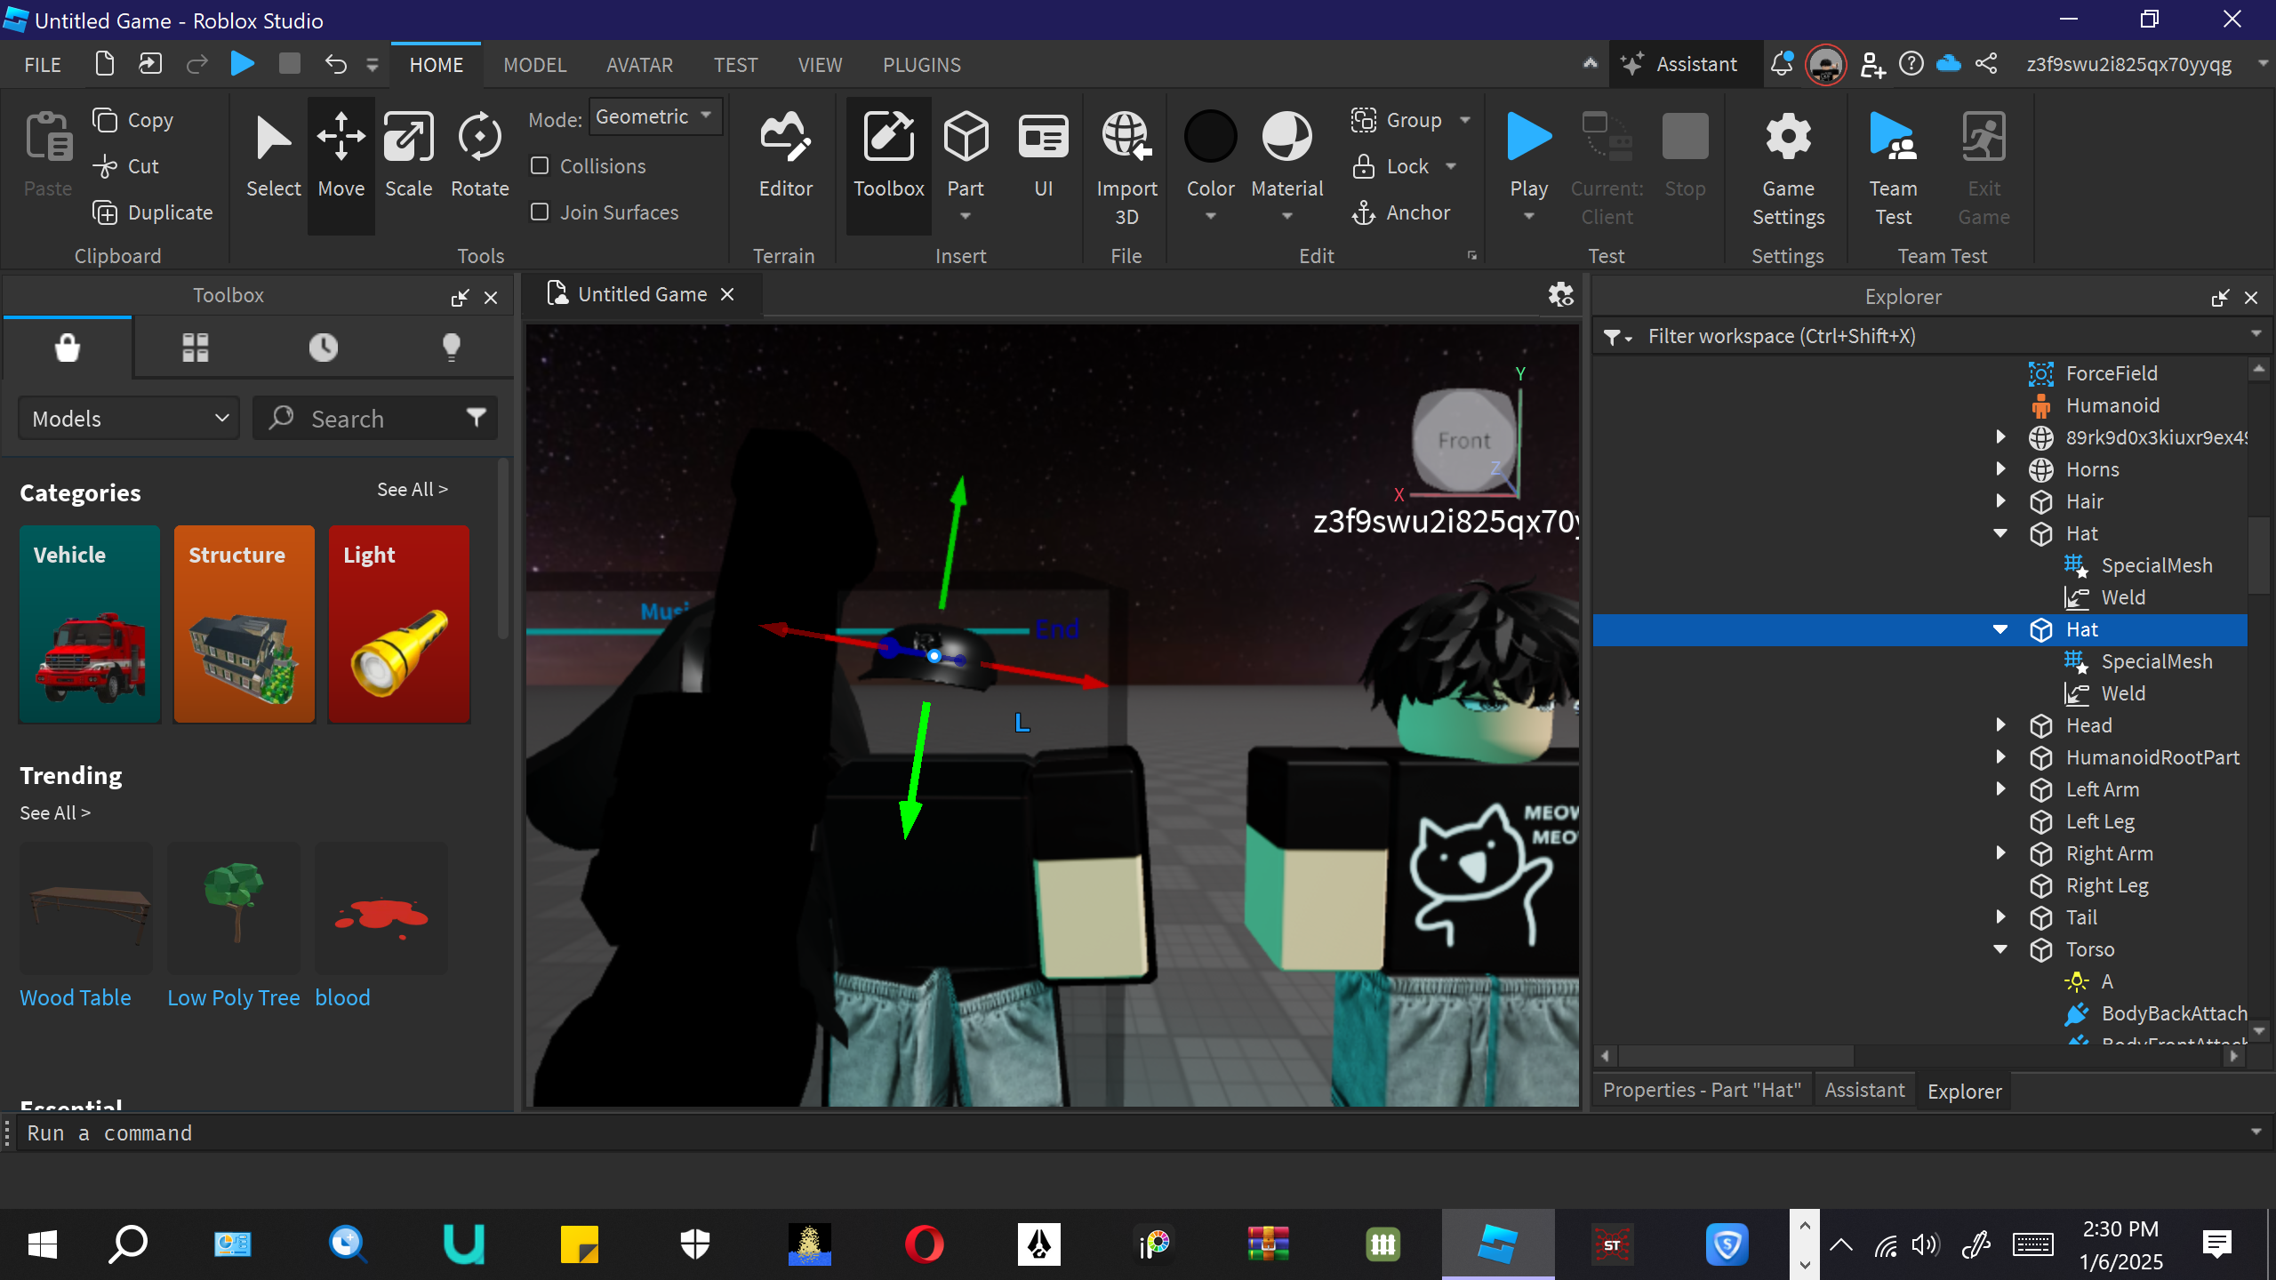
Task: Click the Anchor tool
Action: point(1401,212)
